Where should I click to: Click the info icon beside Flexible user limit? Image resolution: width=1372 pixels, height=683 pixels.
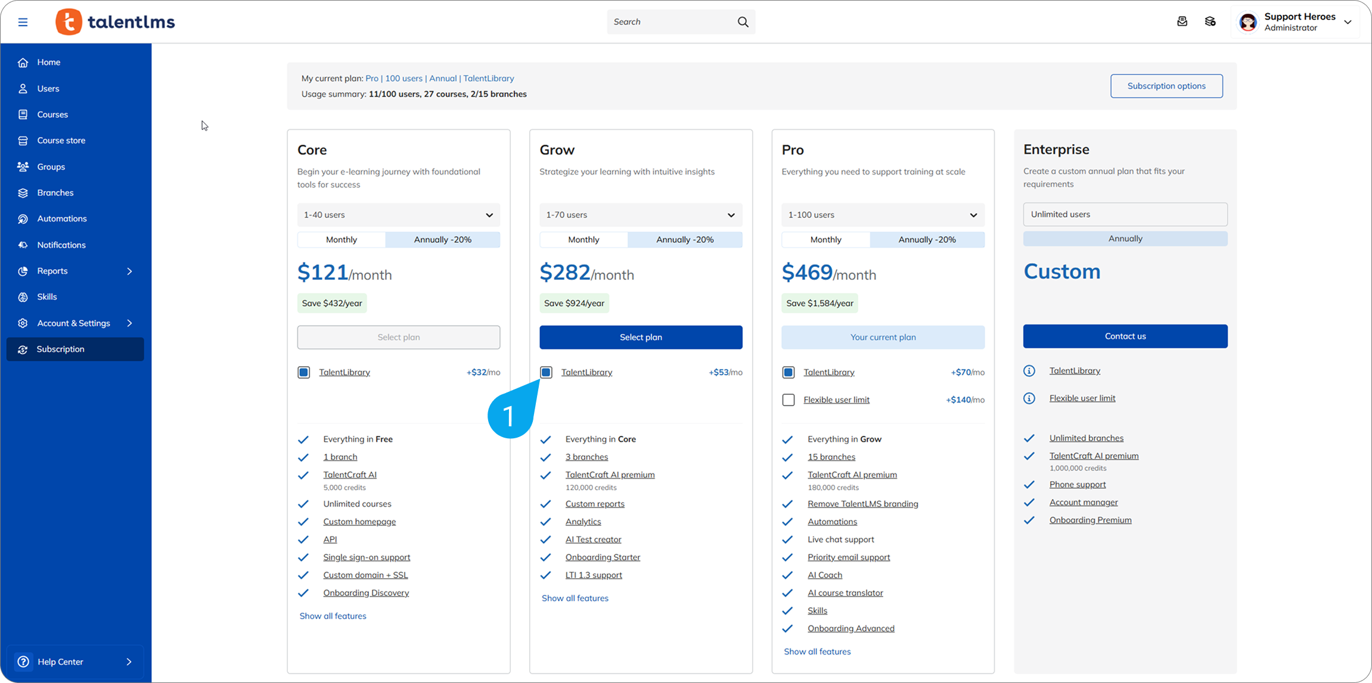pos(1029,398)
